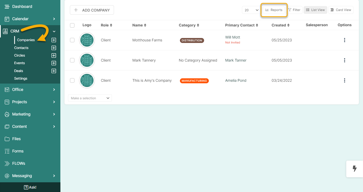
Task: Click This is Amy's Company logo
Action: (87, 80)
